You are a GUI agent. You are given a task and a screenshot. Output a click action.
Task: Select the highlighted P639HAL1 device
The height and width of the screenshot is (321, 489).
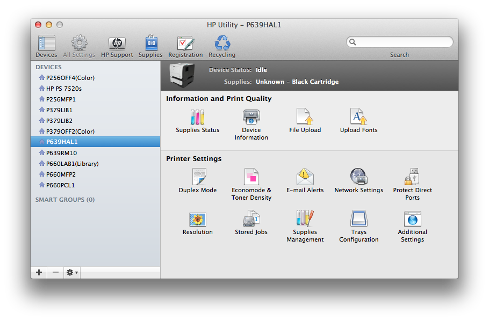pos(96,142)
